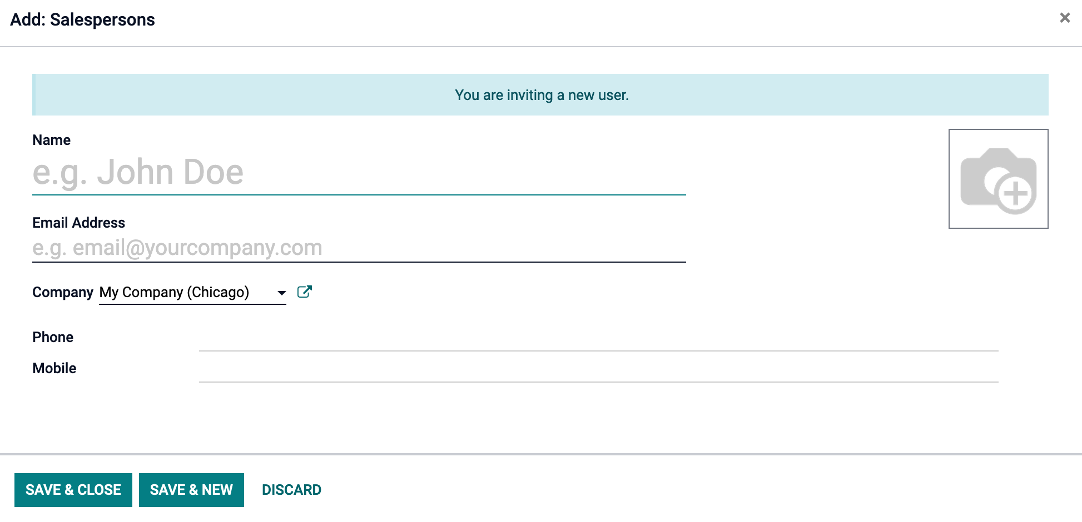The image size is (1082, 522).
Task: Click the plus badge on avatar image
Action: pos(1016,194)
